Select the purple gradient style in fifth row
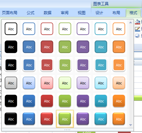 83,101
